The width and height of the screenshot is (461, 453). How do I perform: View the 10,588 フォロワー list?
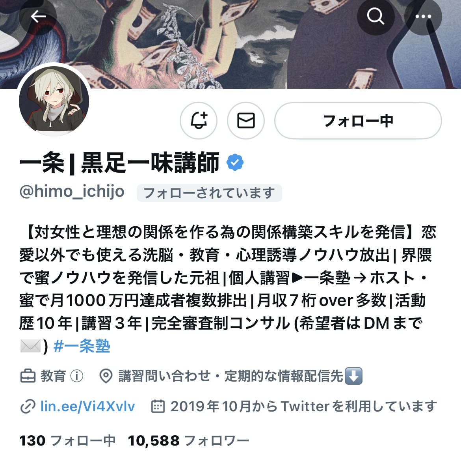[188, 441]
